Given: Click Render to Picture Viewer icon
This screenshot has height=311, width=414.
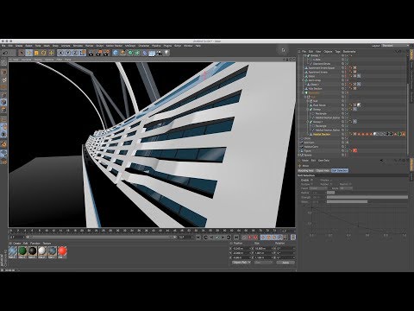Looking at the screenshot, I should click(x=98, y=53).
